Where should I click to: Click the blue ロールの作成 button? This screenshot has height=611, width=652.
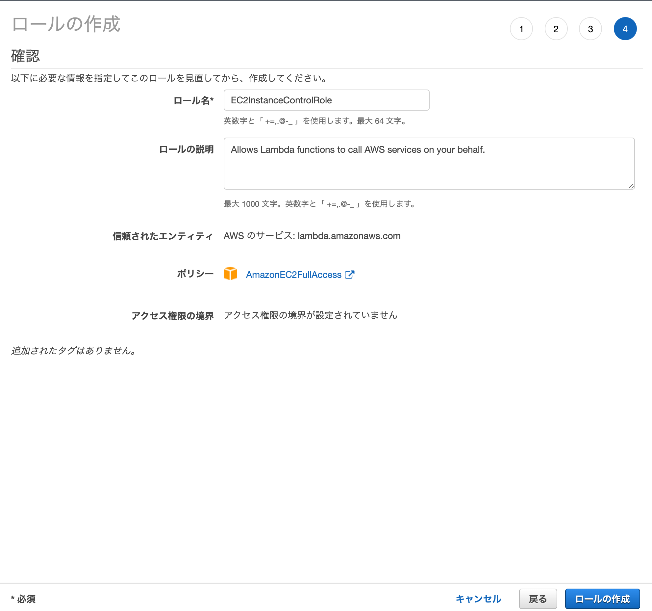[x=602, y=599]
